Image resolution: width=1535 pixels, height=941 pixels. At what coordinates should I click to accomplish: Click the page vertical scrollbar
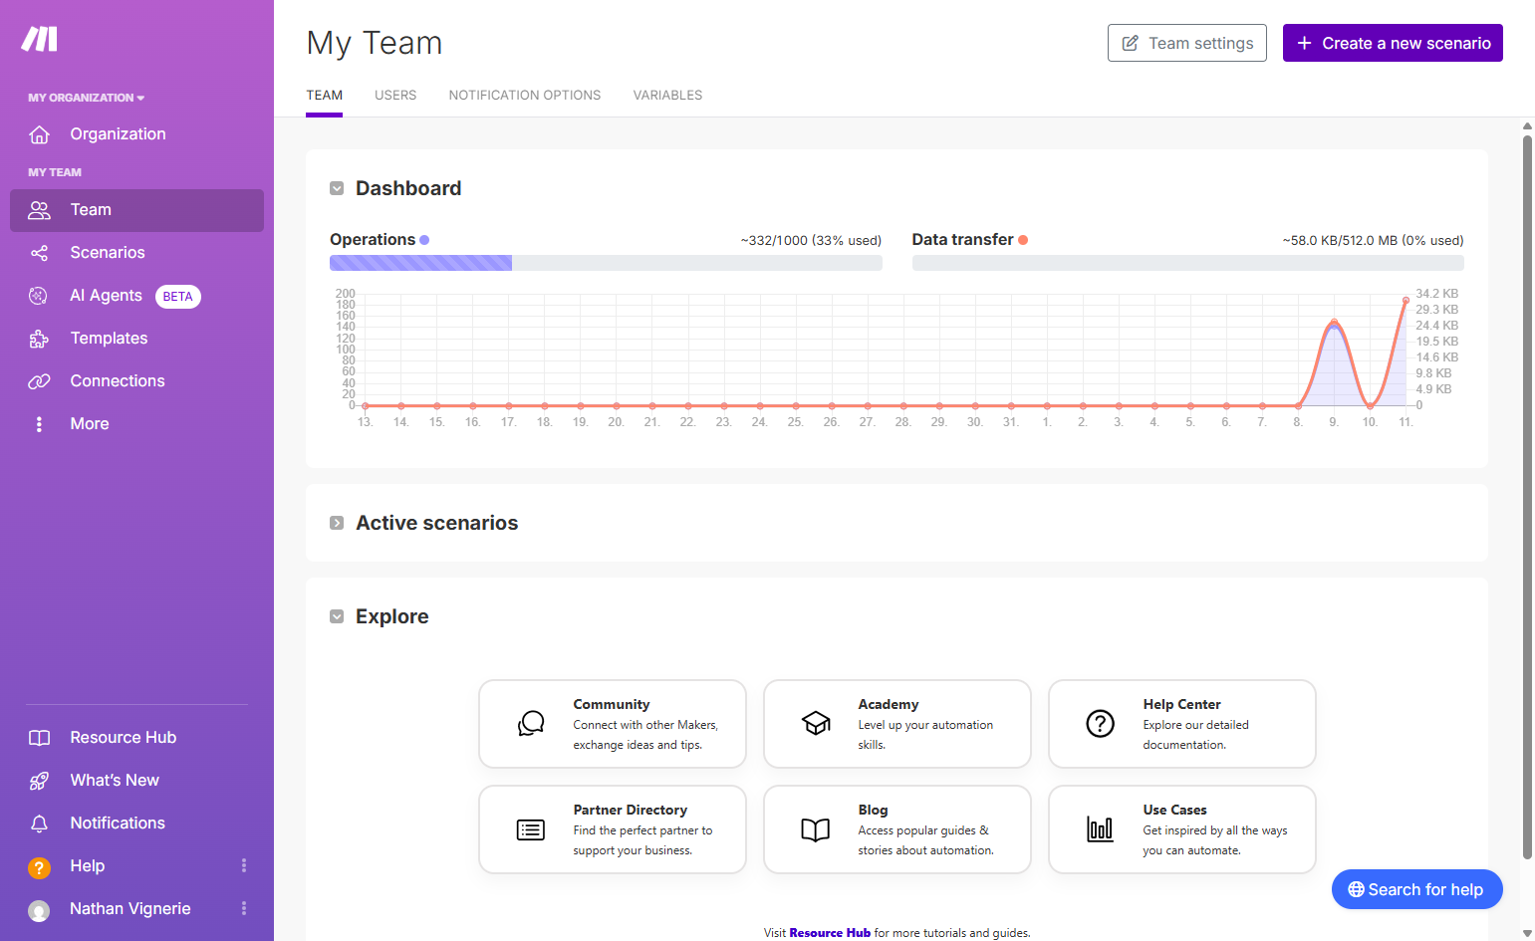(x=1527, y=496)
